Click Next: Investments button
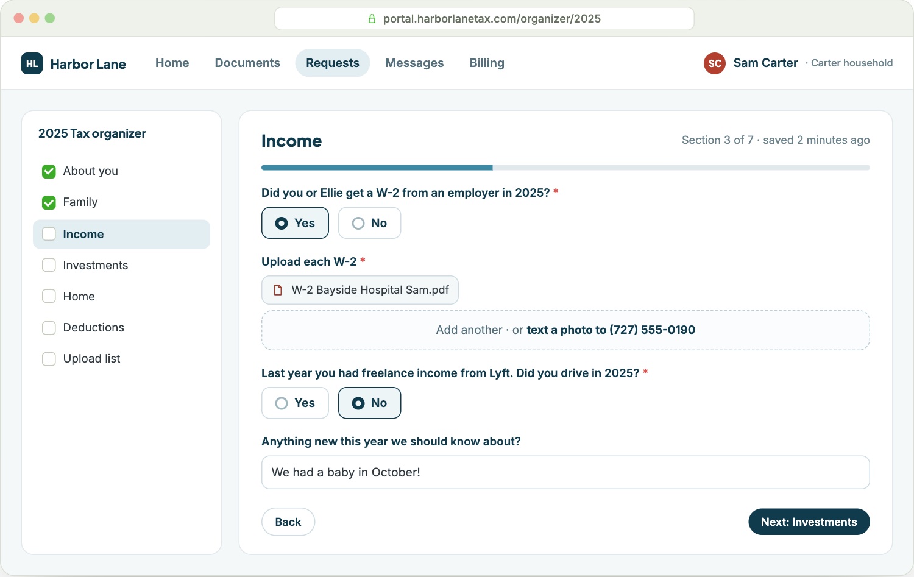914x577 pixels. click(x=809, y=522)
